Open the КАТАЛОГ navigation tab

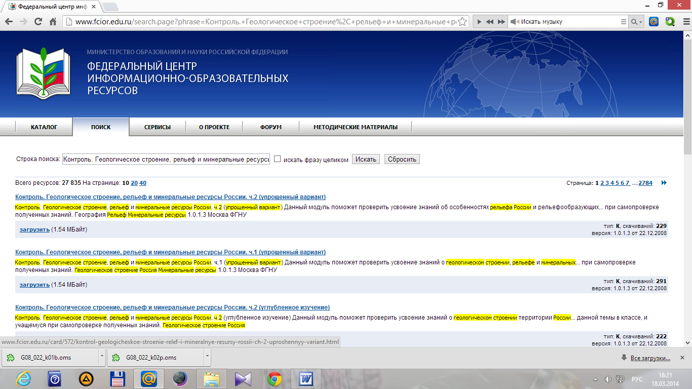pos(44,127)
